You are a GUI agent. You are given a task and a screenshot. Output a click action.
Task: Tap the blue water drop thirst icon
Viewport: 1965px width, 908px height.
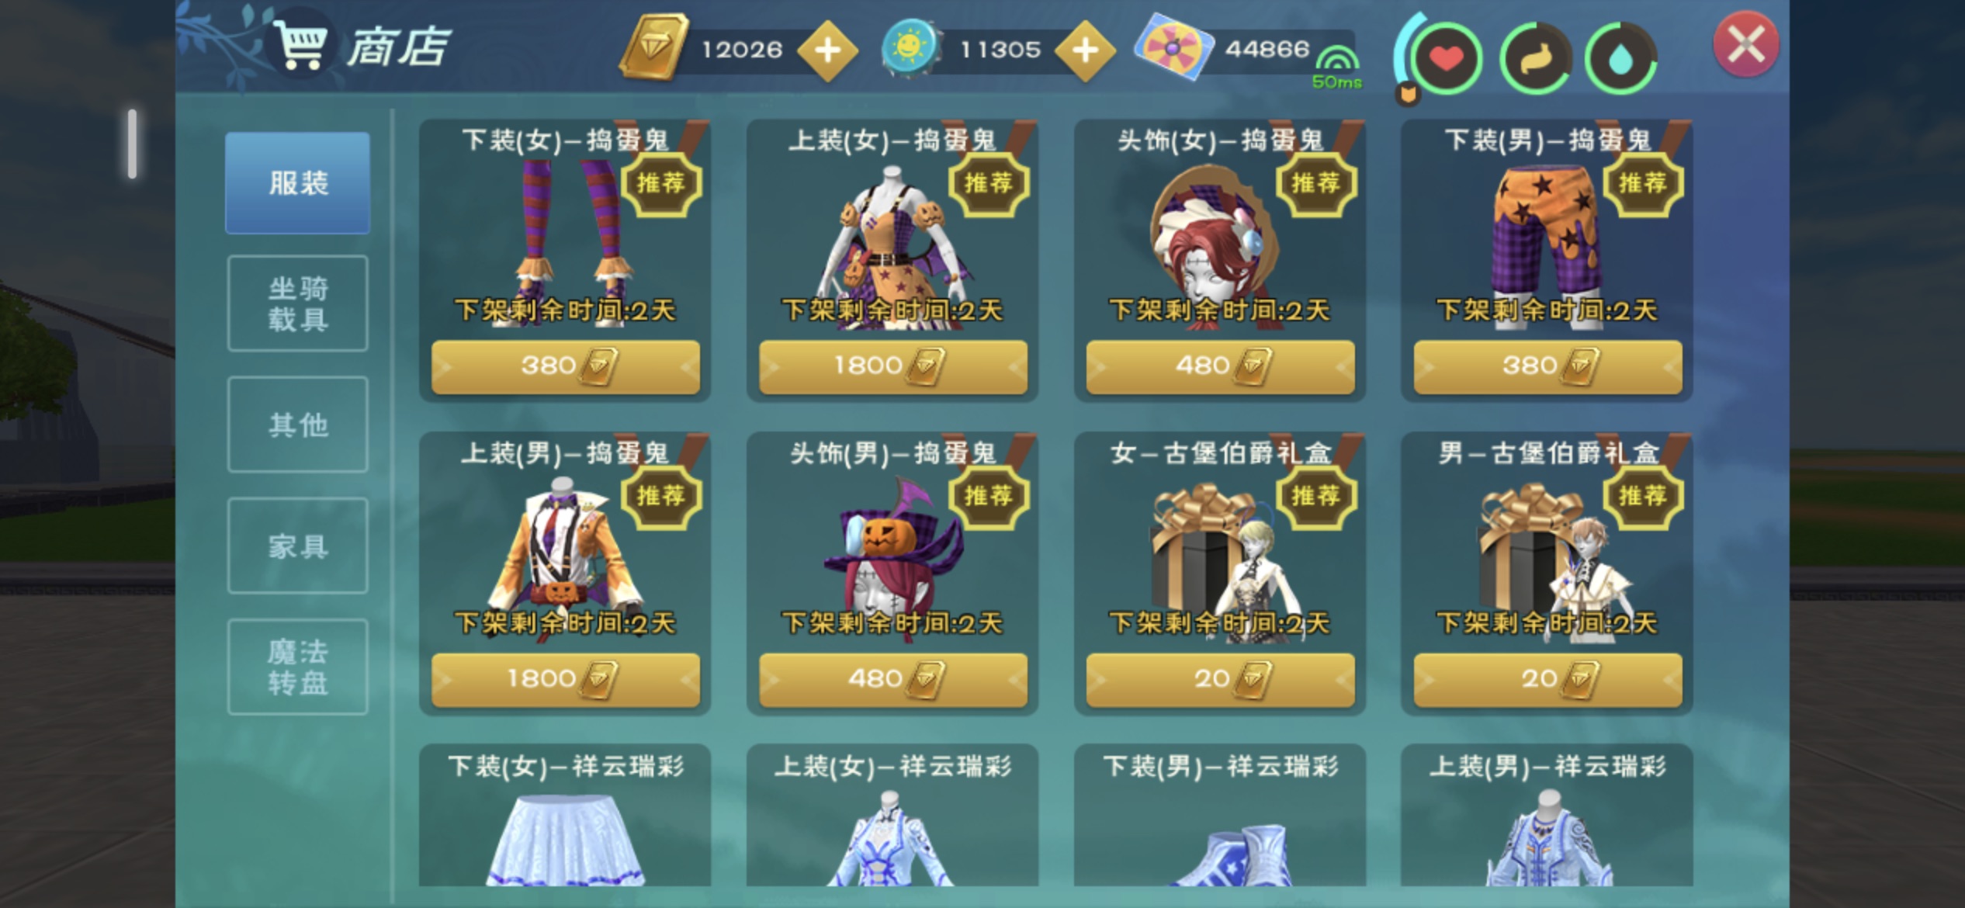pyautogui.click(x=1620, y=59)
